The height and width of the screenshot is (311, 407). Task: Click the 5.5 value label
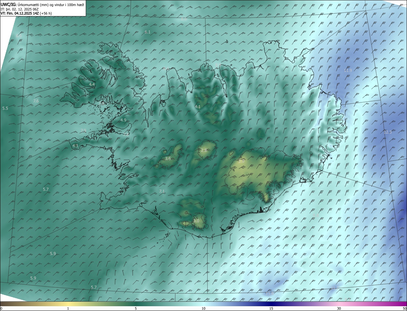click(x=5, y=108)
